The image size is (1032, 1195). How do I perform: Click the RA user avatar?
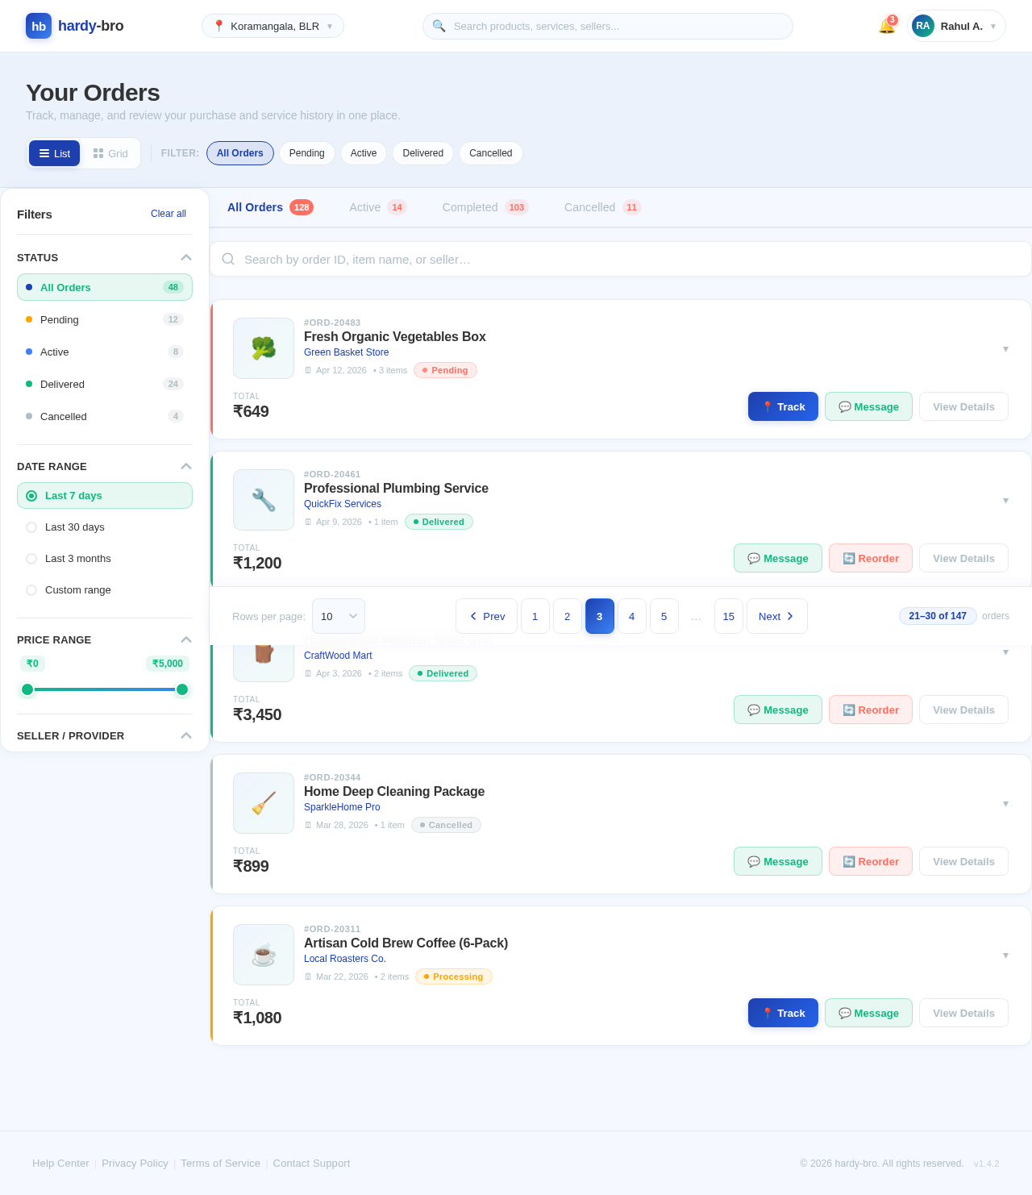pos(923,26)
